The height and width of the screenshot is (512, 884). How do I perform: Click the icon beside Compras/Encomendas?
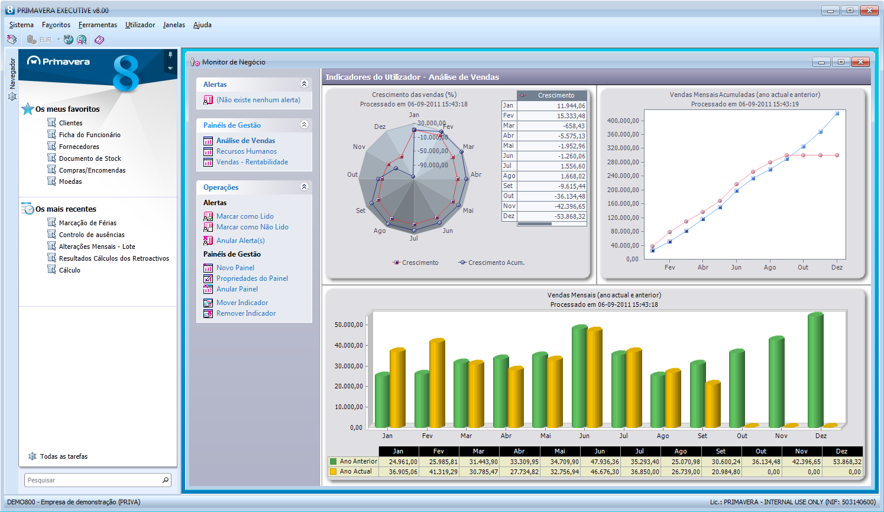point(51,170)
